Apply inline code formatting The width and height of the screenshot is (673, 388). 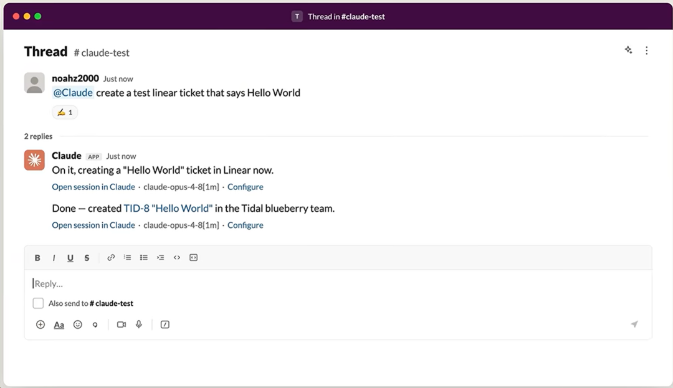click(177, 257)
